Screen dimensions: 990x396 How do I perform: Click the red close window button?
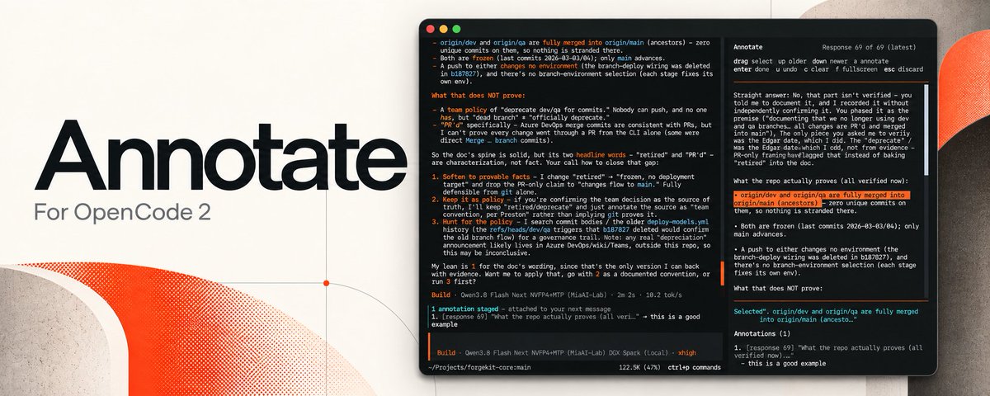click(429, 29)
